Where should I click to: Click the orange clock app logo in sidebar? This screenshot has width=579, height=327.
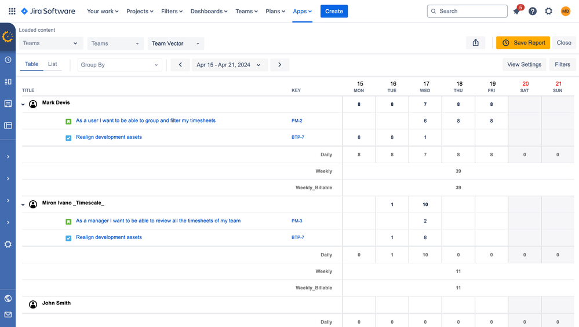(8, 36)
